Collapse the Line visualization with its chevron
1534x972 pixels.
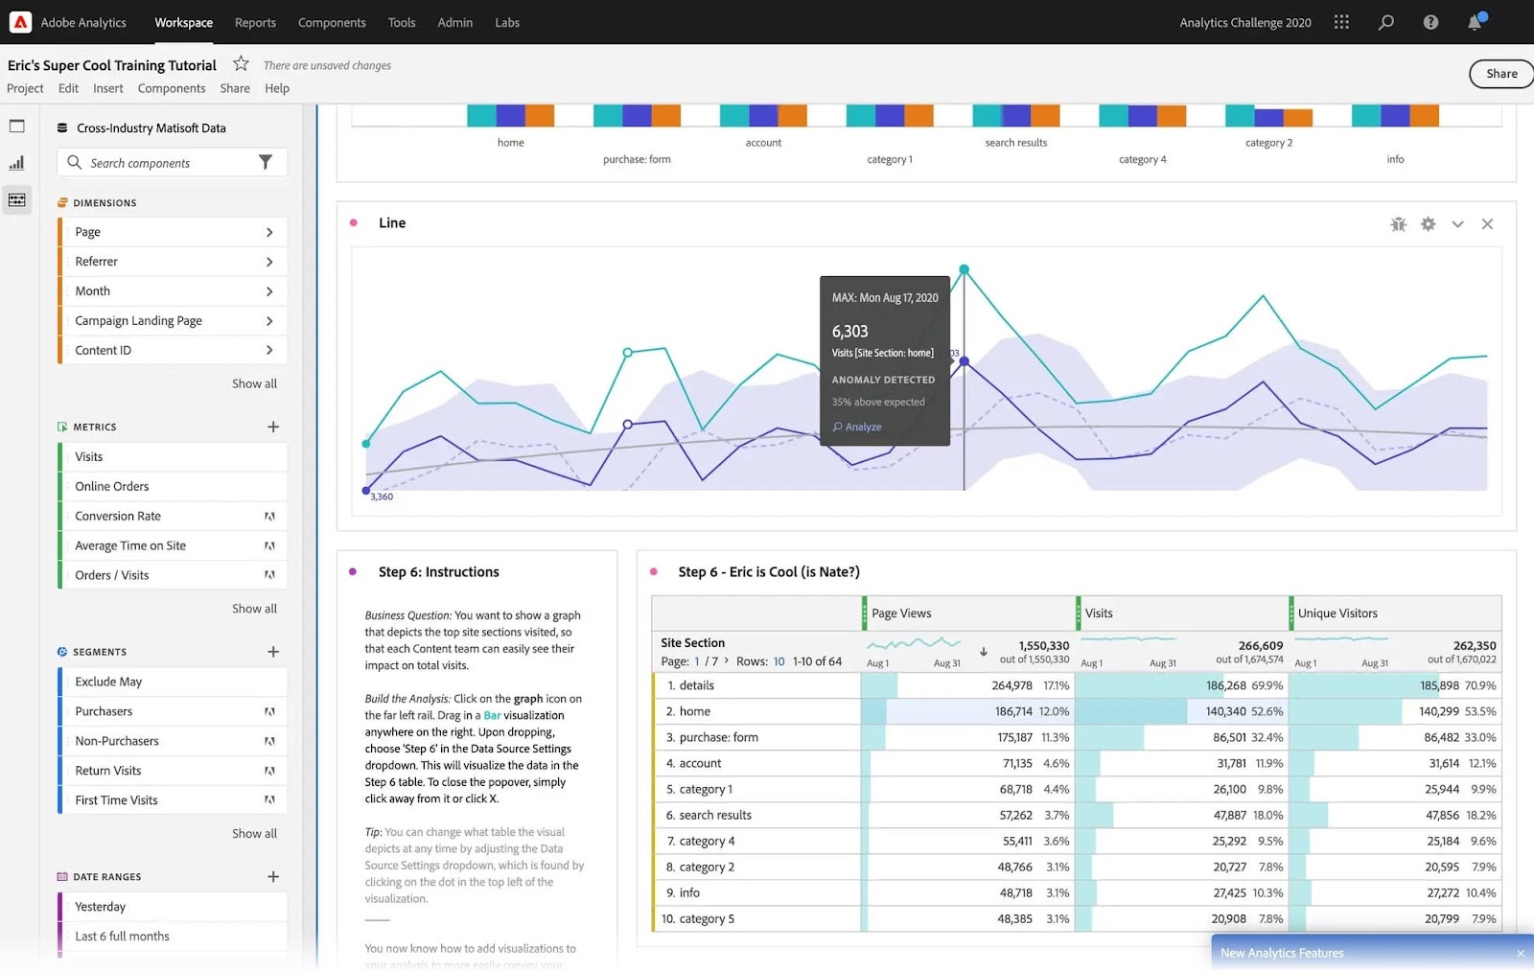[x=1457, y=223]
